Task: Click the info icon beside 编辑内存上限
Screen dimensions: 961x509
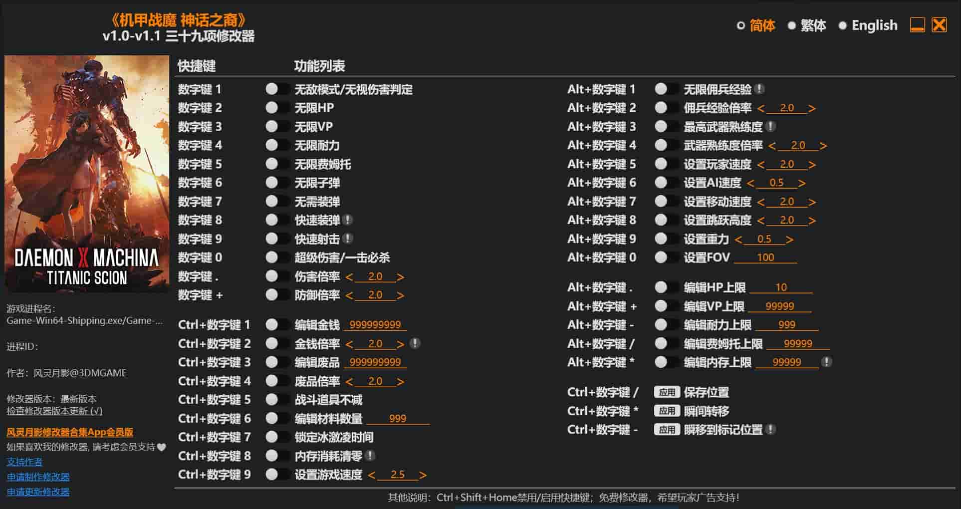Action: click(x=827, y=362)
